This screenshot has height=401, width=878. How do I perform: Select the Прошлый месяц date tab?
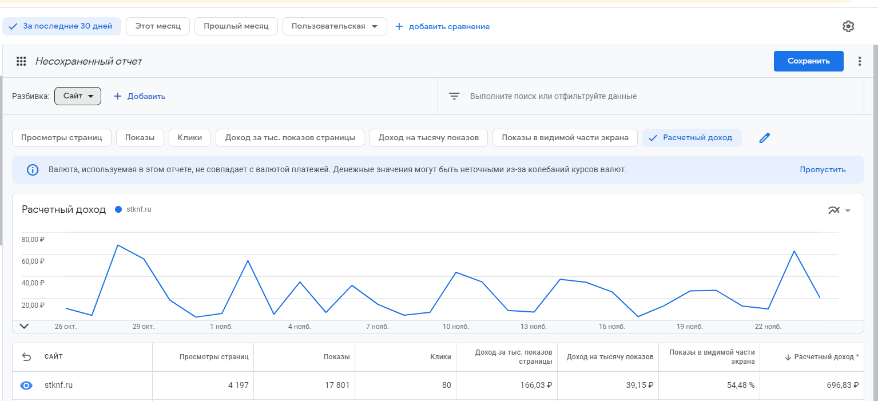[x=236, y=26]
